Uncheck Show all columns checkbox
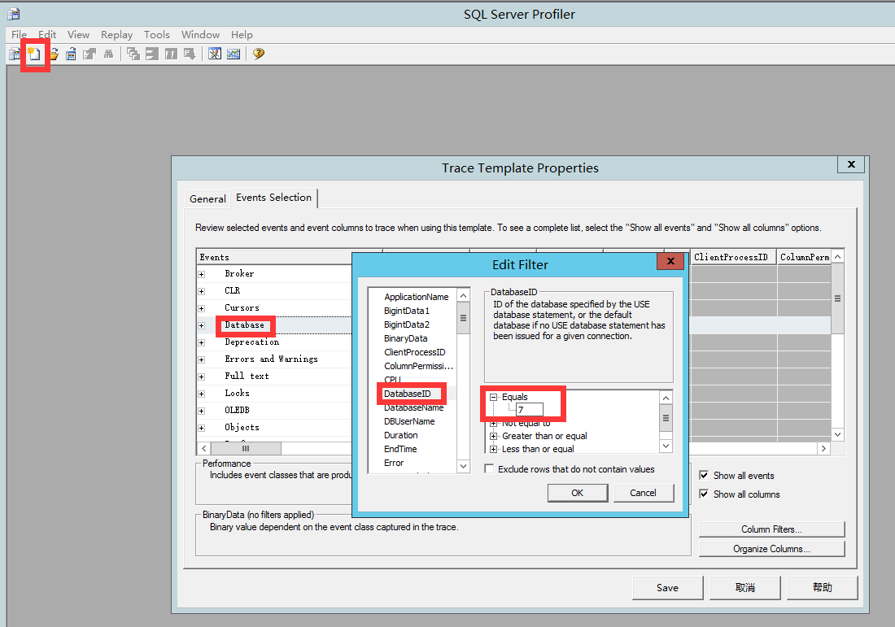 point(705,494)
